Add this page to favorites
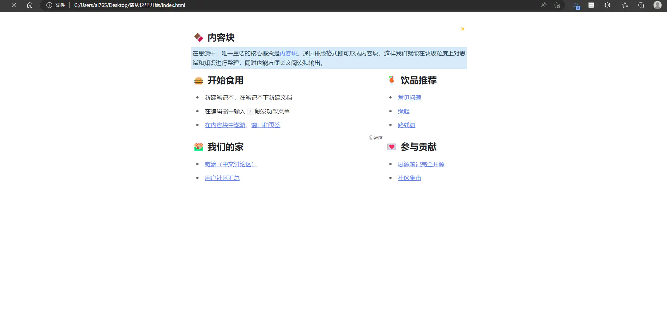 [557, 5]
